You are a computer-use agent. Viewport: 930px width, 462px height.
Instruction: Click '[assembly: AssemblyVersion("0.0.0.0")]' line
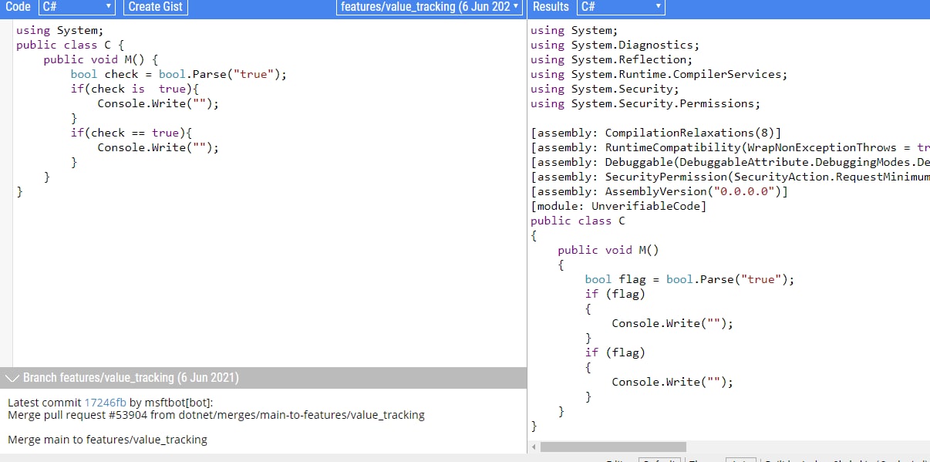pyautogui.click(x=659, y=191)
